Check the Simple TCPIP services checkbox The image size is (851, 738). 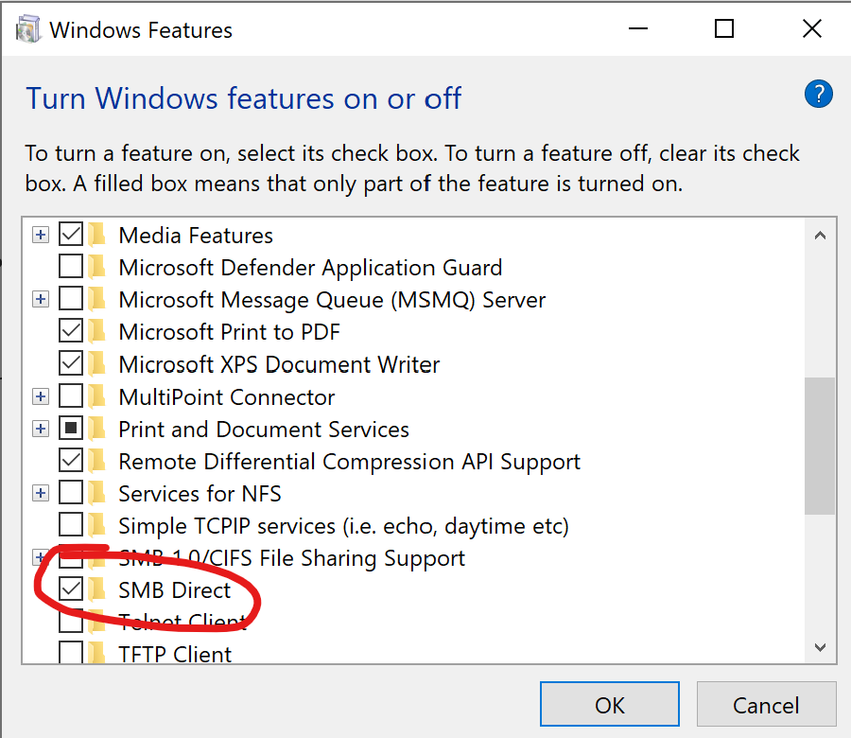pos(71,525)
